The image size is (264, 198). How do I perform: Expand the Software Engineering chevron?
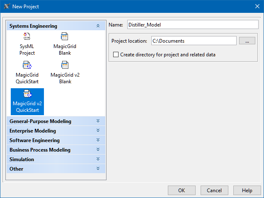98,140
